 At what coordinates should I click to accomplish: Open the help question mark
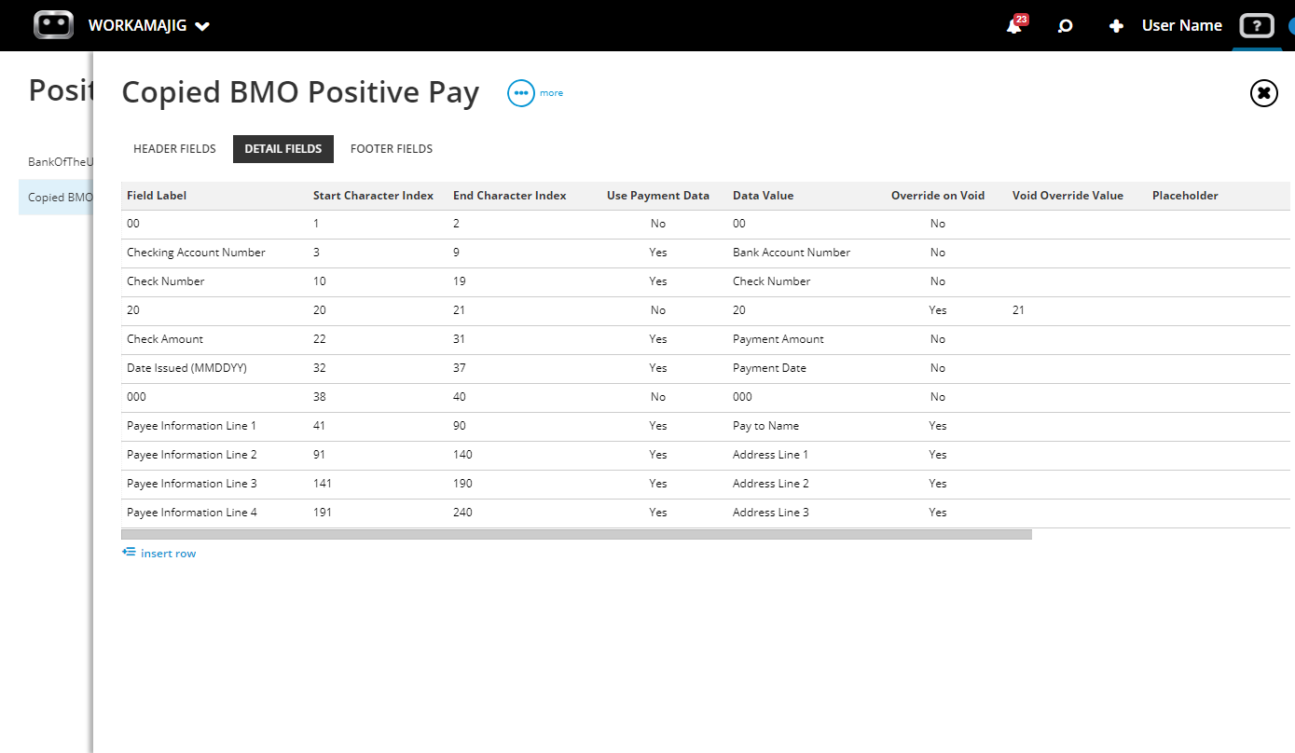tap(1257, 25)
